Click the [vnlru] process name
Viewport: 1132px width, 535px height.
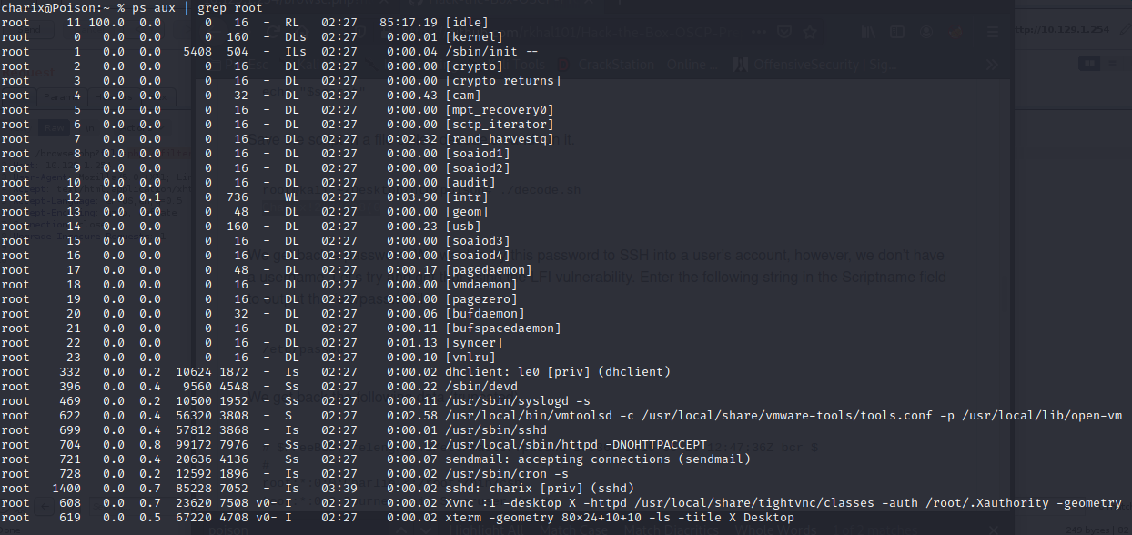[x=470, y=358]
